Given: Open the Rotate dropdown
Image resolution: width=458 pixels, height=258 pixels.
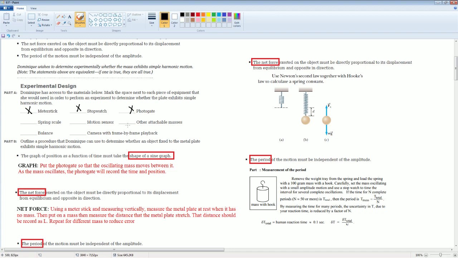Looking at the screenshot, I should (x=45, y=25).
